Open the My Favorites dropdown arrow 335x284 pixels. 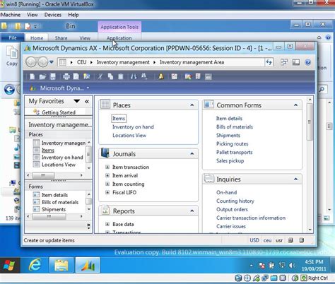(x=76, y=101)
